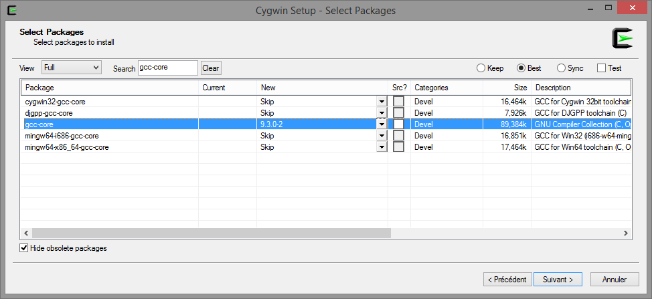Click the Clear search button
Viewport: 652px width, 299px height.
(x=211, y=68)
